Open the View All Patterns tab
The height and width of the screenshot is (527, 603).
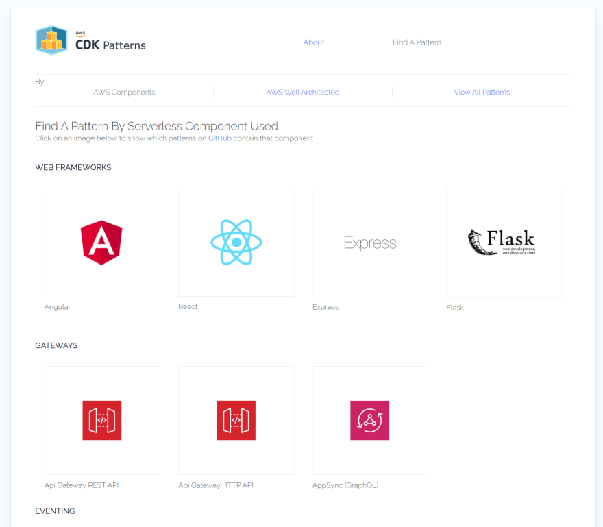[482, 92]
